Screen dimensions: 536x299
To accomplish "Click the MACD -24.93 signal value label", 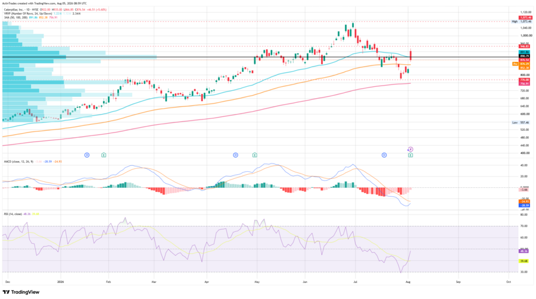I will coord(524,202).
